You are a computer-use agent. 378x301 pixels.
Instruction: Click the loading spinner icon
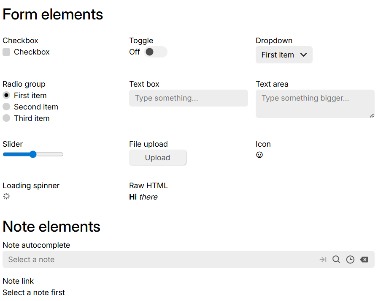(x=6, y=196)
